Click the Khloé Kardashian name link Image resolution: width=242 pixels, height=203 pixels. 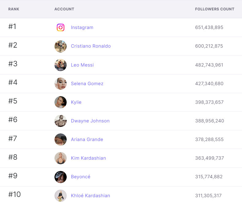pos(91,196)
